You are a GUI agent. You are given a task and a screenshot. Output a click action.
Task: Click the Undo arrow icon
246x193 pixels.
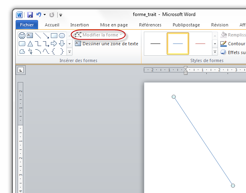tap(38, 15)
